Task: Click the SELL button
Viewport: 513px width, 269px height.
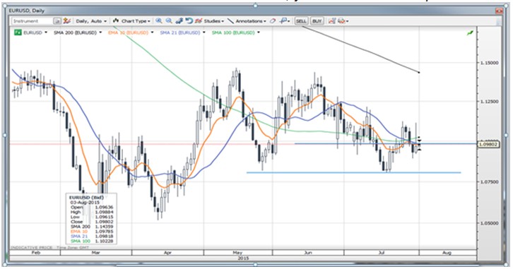Action: [x=301, y=21]
